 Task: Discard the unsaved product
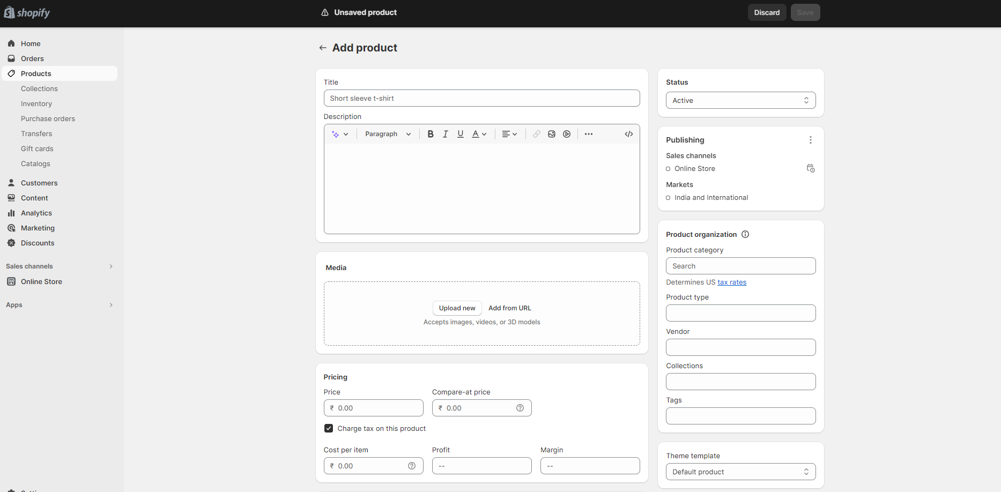coord(767,12)
